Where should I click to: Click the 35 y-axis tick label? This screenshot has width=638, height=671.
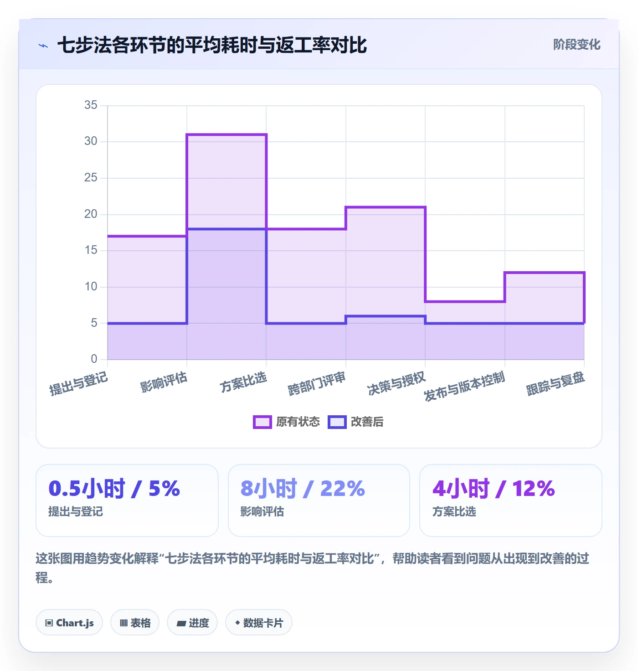(x=91, y=105)
